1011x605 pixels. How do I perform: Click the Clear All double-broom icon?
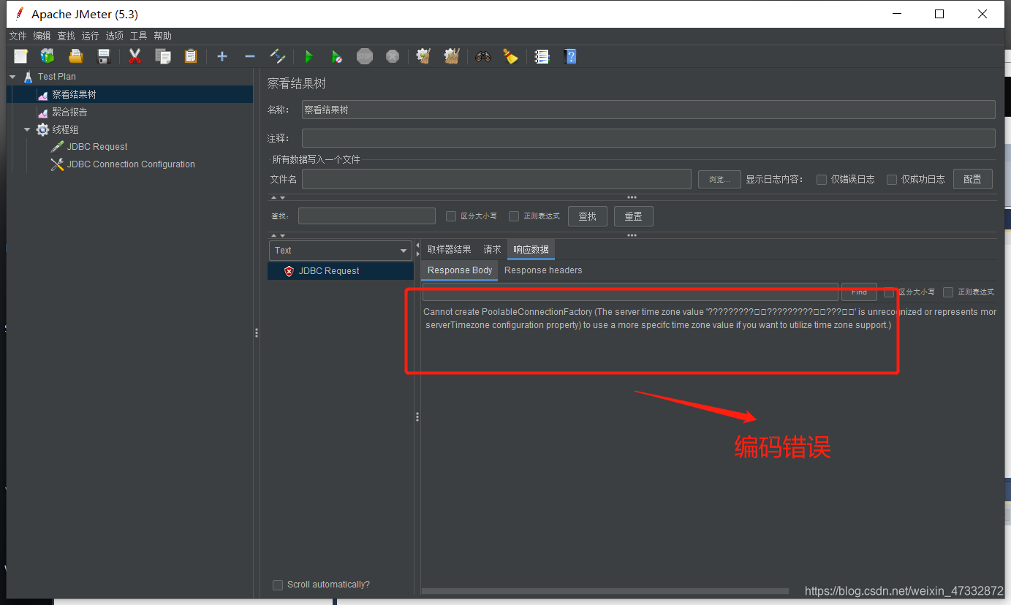pyautogui.click(x=452, y=56)
